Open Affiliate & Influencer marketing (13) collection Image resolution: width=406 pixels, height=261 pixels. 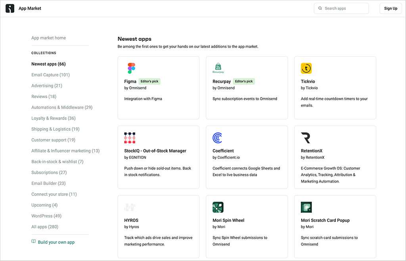pos(65,151)
